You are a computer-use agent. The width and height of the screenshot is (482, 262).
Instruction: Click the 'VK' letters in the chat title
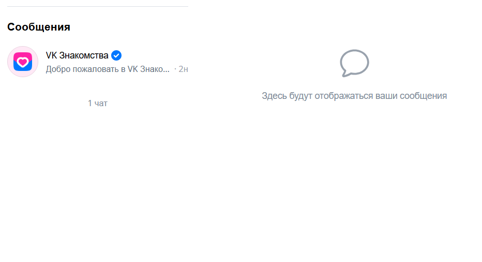51,55
